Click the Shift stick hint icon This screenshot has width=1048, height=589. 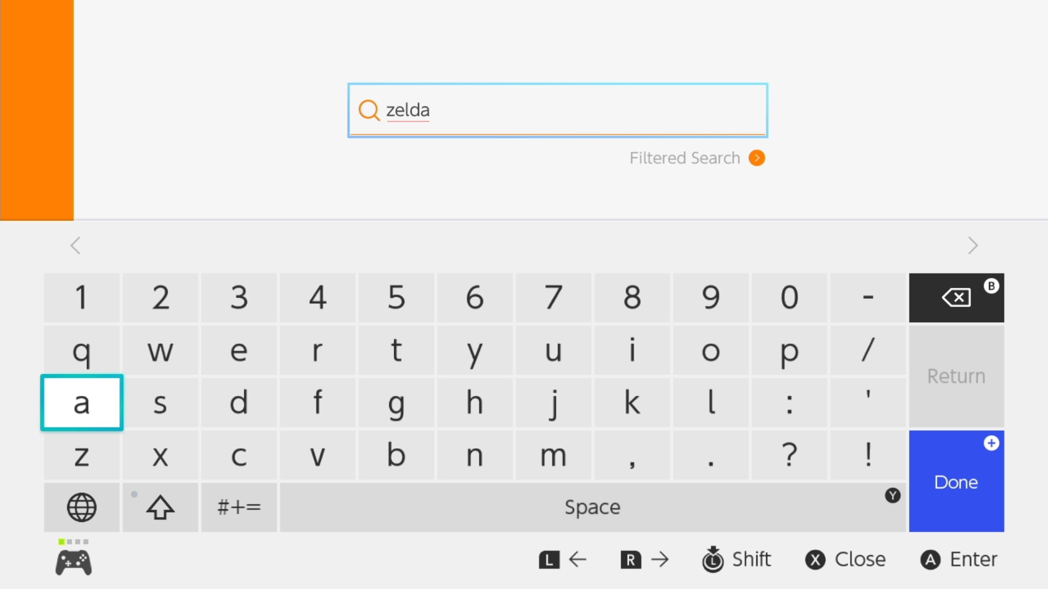pos(713,560)
